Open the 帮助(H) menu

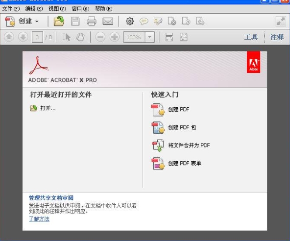(x=103, y=9)
